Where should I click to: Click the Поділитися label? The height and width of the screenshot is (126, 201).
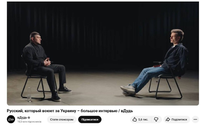pos(179,119)
